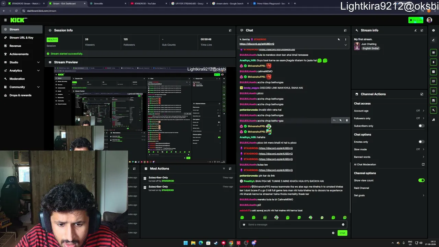
Task: Click the Just Chatting category thumbnail
Action: [357, 46]
